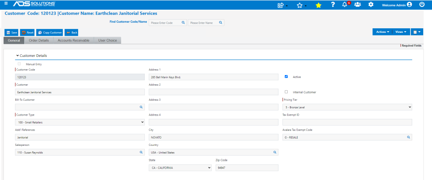Click the City field showing NOVATO
Viewport: 432px width, 180px height.
point(213,137)
